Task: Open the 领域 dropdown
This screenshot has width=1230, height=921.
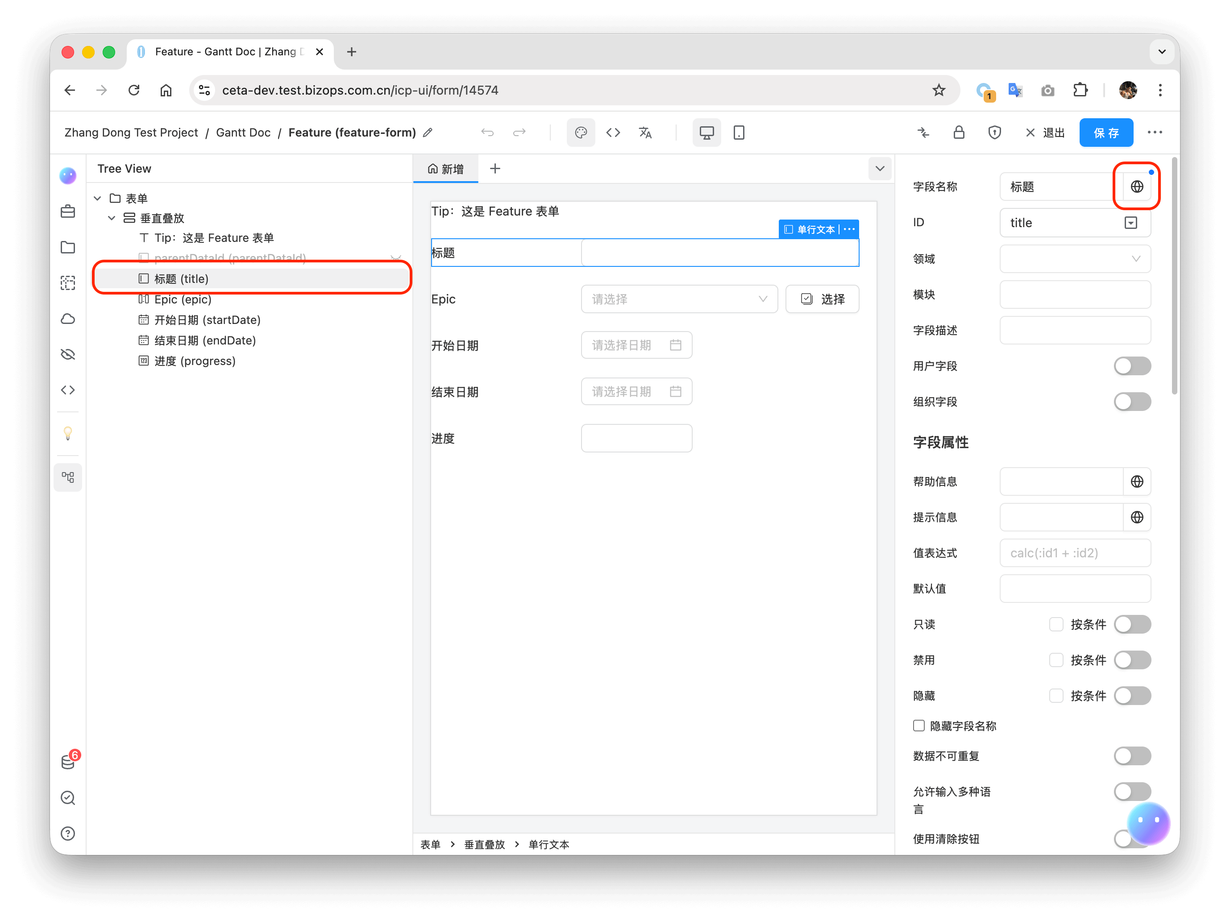Action: tap(1075, 258)
